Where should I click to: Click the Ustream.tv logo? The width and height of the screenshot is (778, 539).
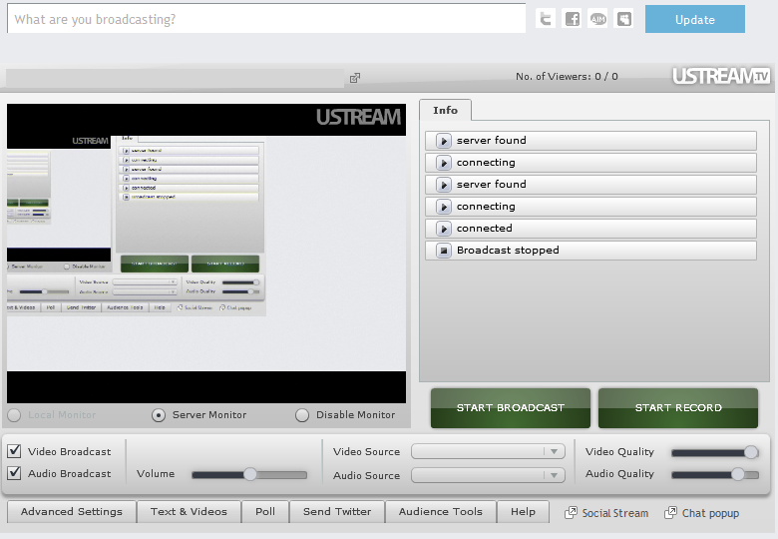pos(721,76)
